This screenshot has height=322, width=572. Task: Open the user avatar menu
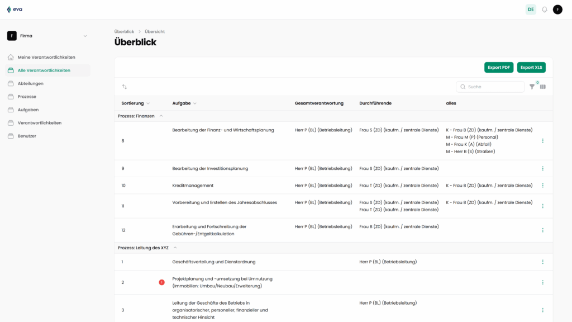tap(557, 10)
